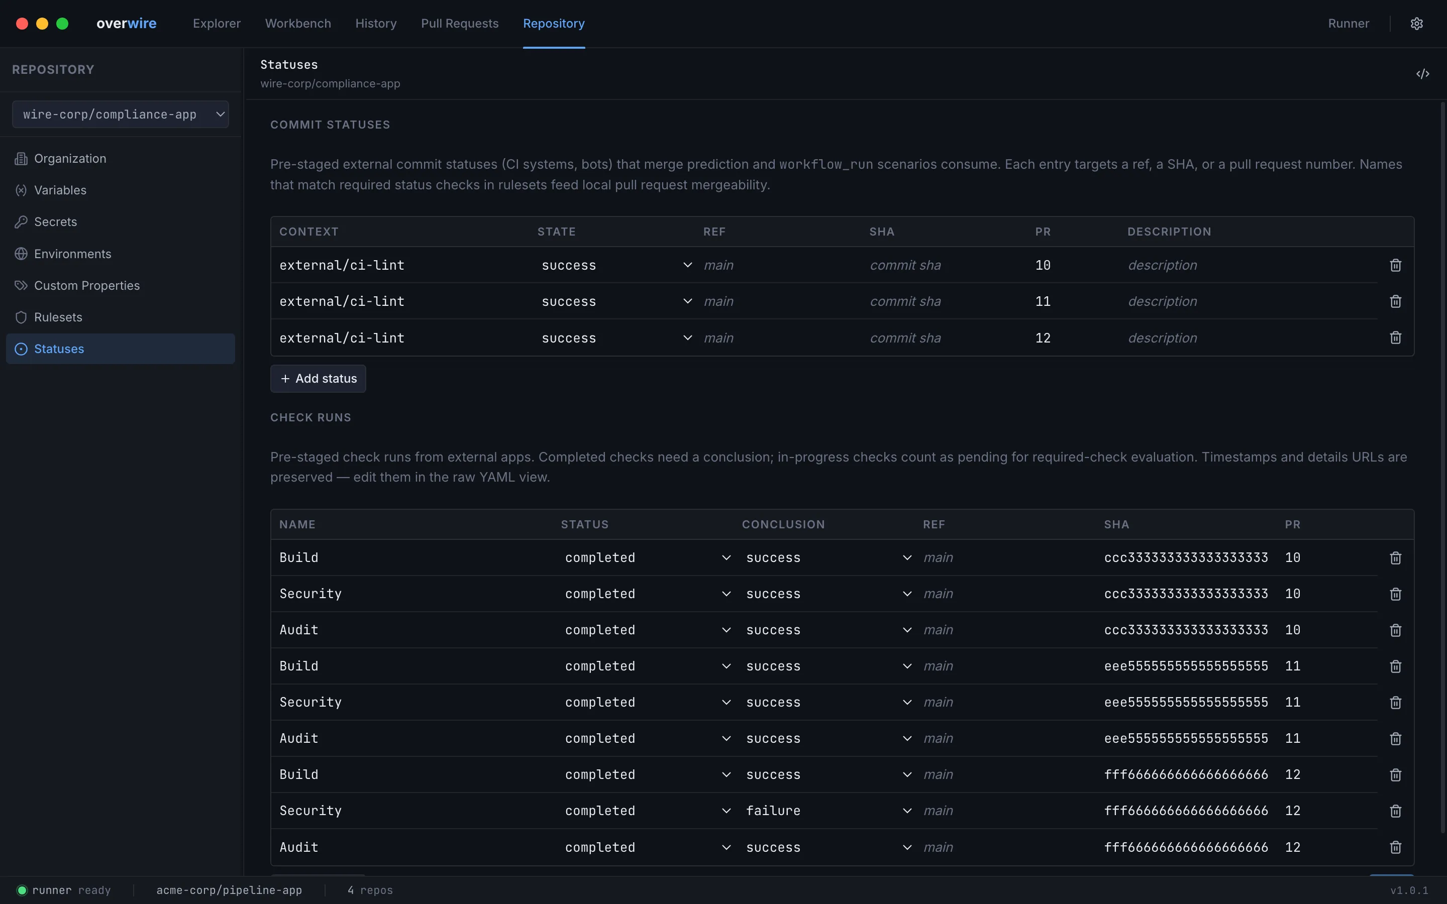Viewport: 1447px width, 904px height.
Task: Edit ref field for Build PR 10 check
Action: (x=1009, y=558)
